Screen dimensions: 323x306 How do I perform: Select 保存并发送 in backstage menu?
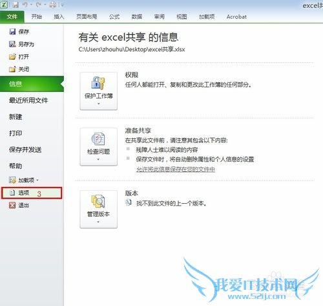click(25, 149)
